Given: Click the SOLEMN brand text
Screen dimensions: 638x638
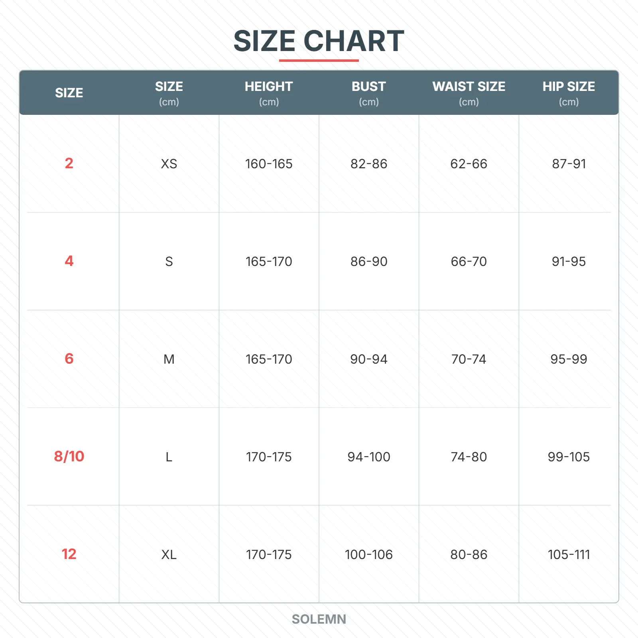Looking at the screenshot, I should point(319,619).
